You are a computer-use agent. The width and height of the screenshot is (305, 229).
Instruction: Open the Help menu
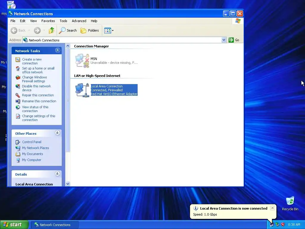pyautogui.click(x=94, y=21)
